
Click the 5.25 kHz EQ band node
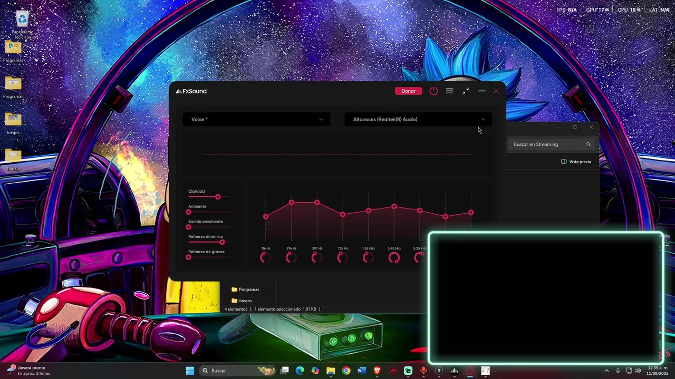pos(420,211)
